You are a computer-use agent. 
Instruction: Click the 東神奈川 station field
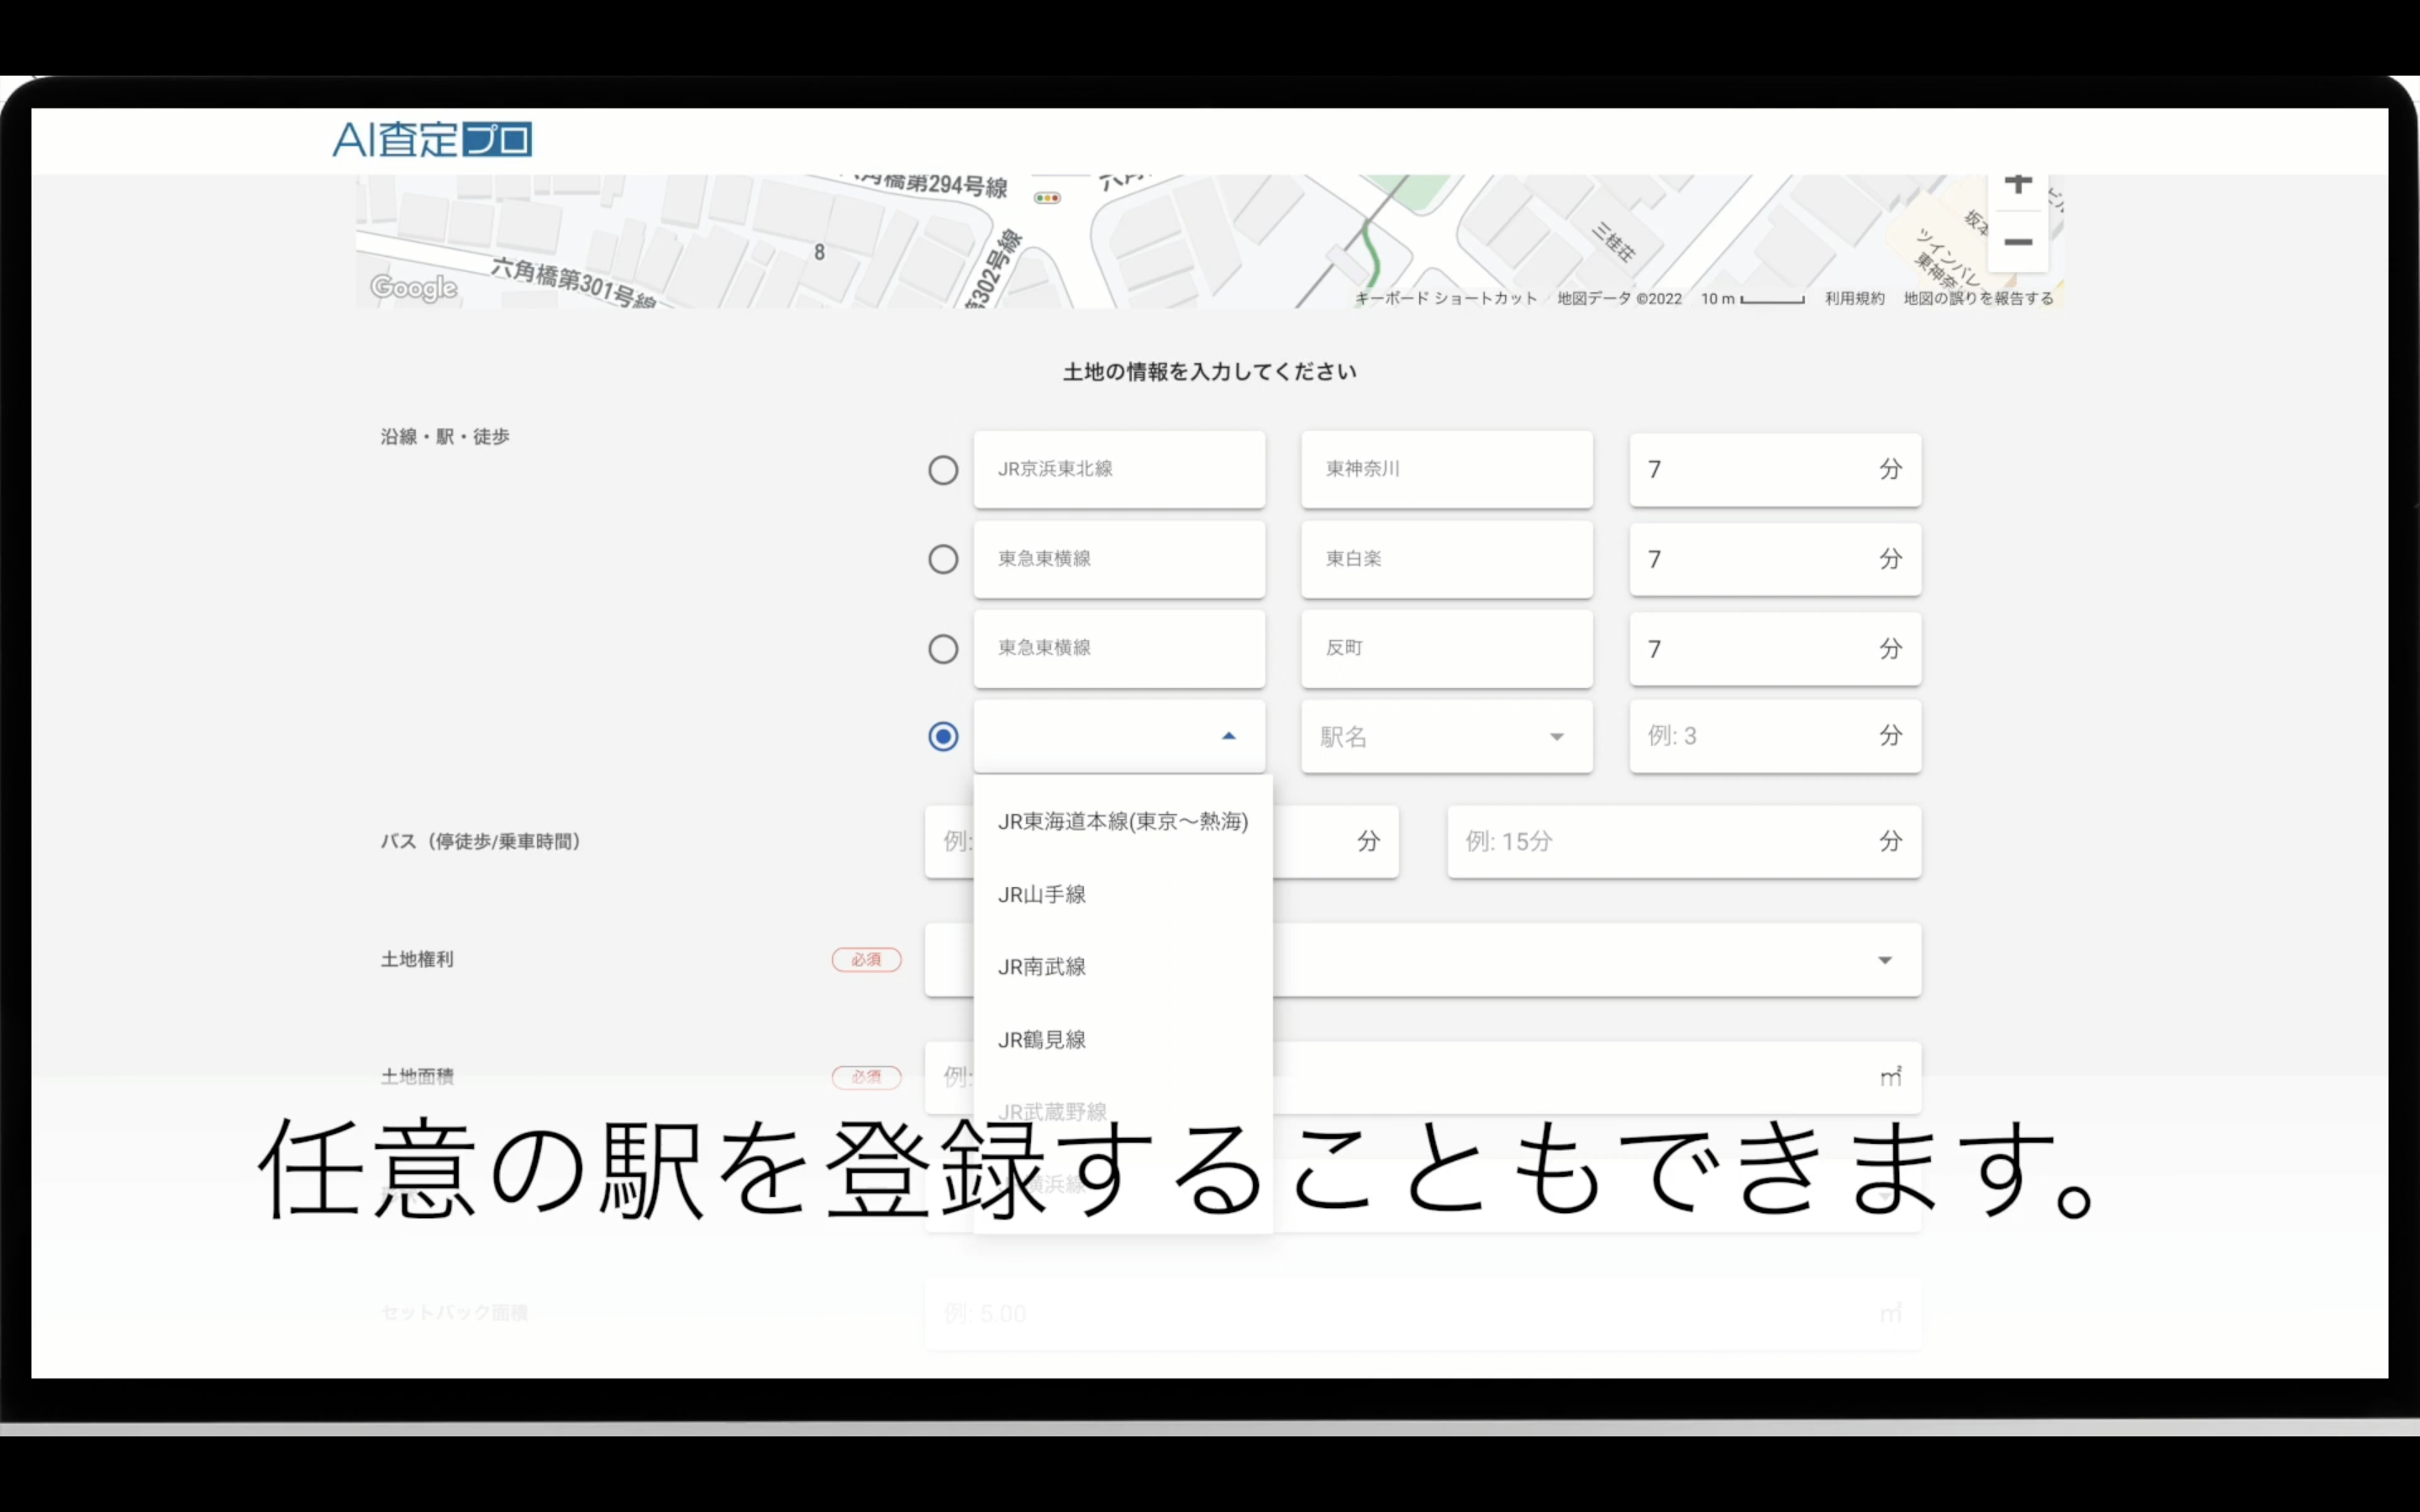pyautogui.click(x=1446, y=469)
